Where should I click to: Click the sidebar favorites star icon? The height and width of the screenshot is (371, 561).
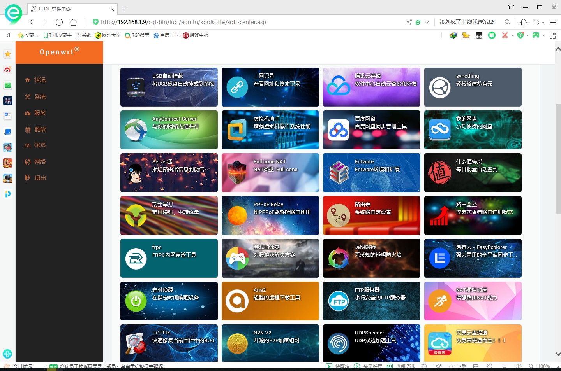click(x=8, y=54)
